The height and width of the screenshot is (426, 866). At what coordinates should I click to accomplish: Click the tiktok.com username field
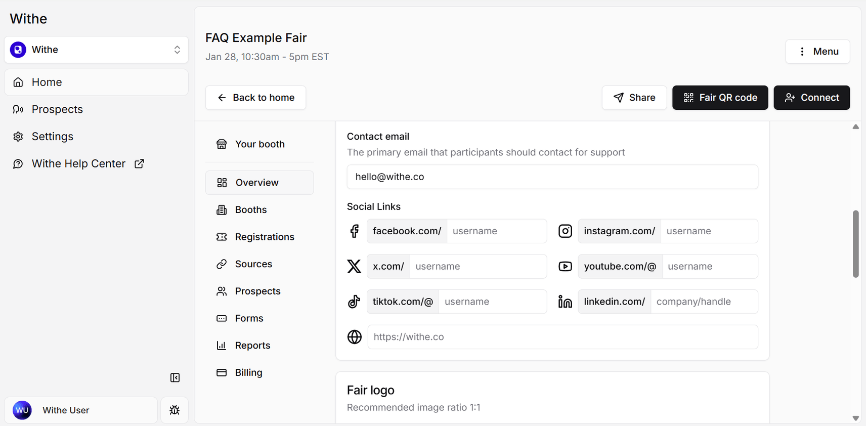tap(493, 302)
